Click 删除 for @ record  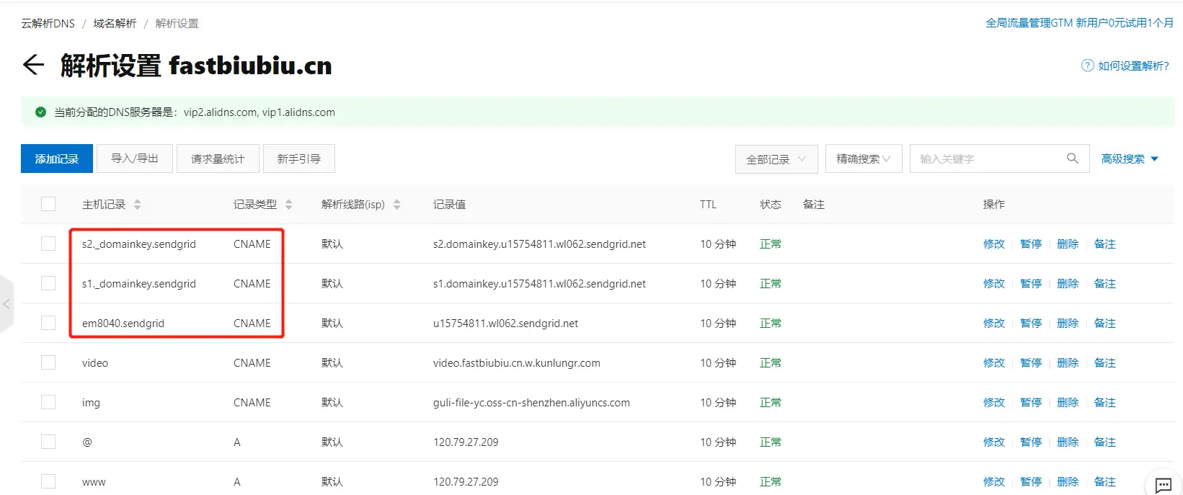(x=1068, y=442)
